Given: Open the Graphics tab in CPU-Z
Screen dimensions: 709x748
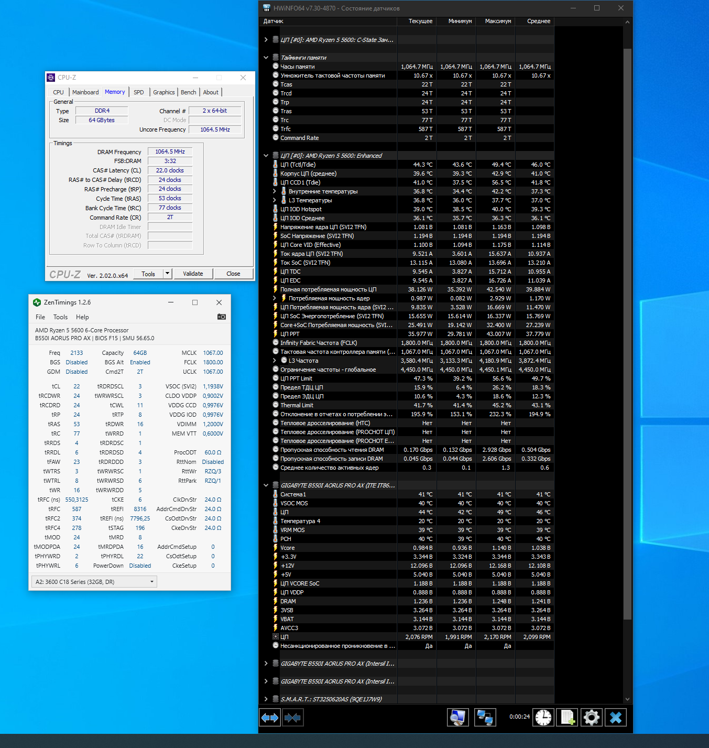Looking at the screenshot, I should coord(164,92).
